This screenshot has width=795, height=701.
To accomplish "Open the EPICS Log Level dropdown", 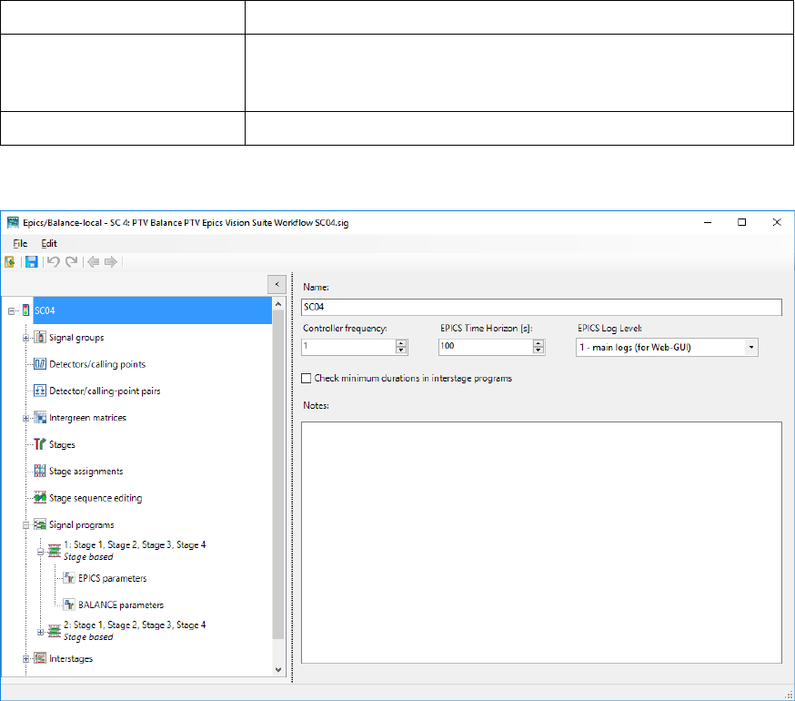I will (x=751, y=347).
